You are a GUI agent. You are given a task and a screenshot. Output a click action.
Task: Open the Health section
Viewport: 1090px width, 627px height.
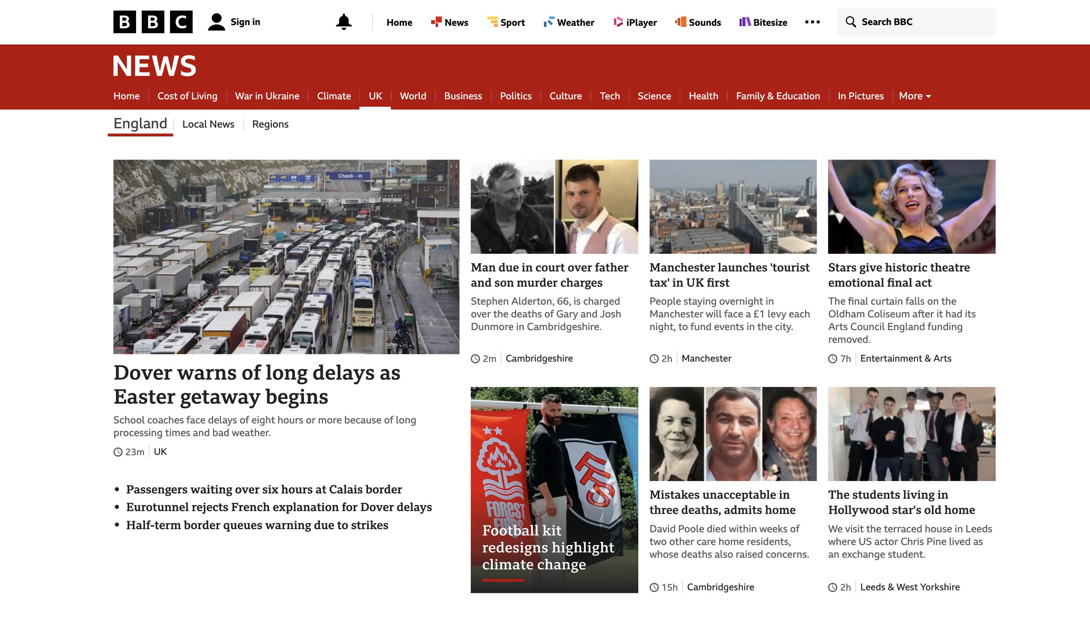[x=703, y=96]
